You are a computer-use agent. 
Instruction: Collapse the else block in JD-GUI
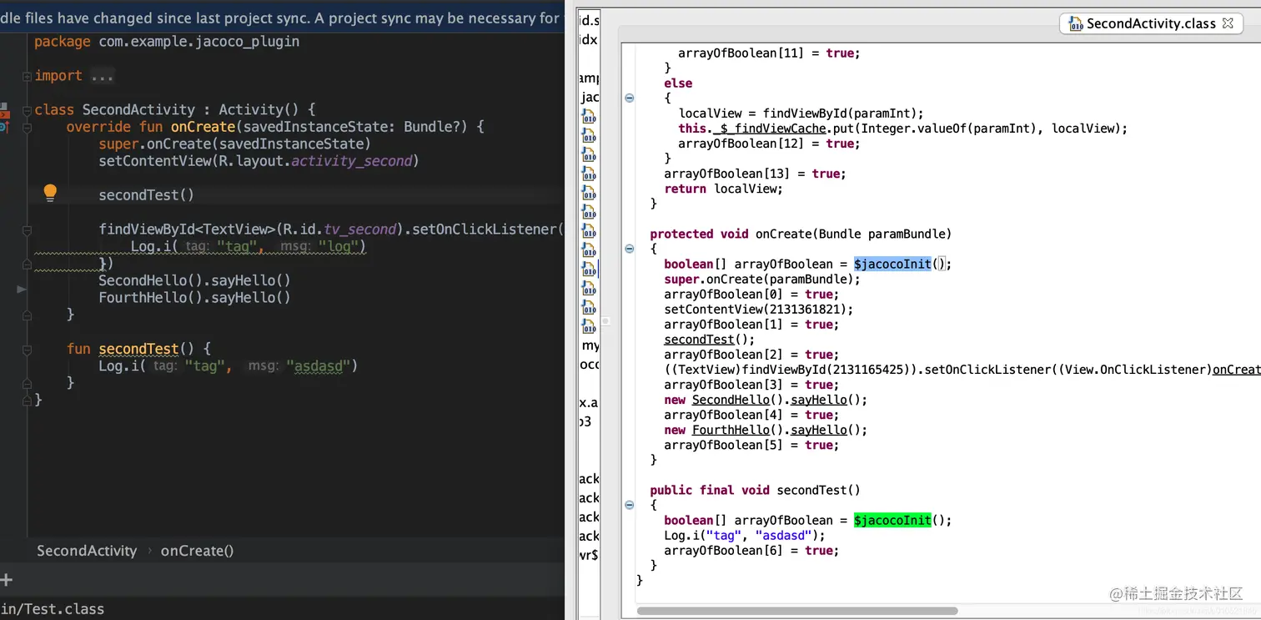tap(630, 98)
